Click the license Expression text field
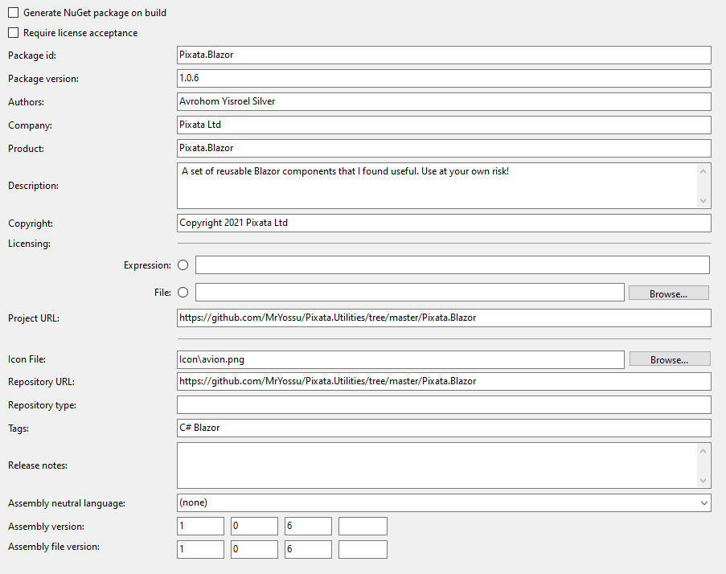Image resolution: width=726 pixels, height=574 pixels. click(x=453, y=264)
